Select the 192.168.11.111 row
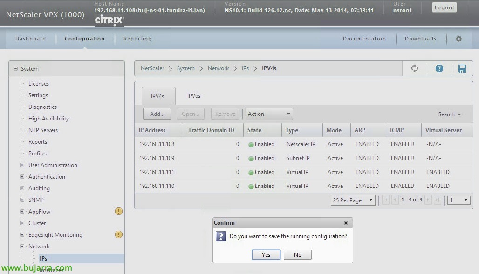The image size is (479, 274). point(304,172)
